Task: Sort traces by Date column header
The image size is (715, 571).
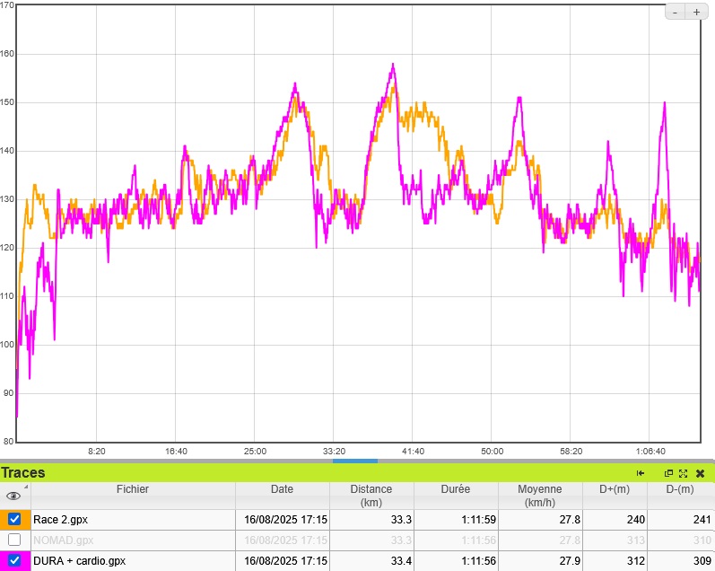Action: pyautogui.click(x=282, y=489)
